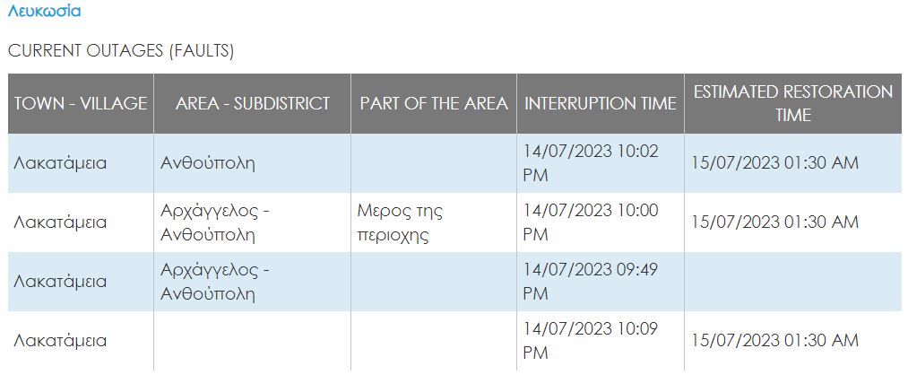Click last row restoration time 15/07/2023 01:30 AM

pos(774,340)
